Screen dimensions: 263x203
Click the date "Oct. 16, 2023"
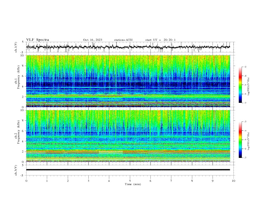[x=93, y=40]
